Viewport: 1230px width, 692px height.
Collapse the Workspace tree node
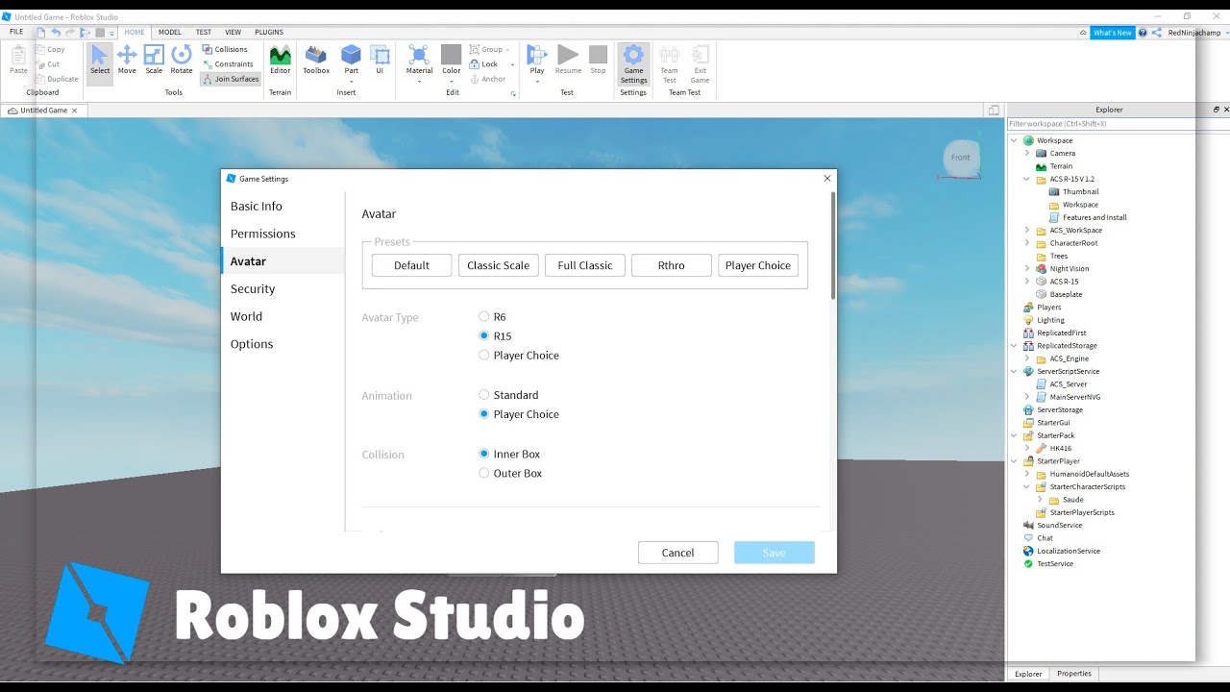pyautogui.click(x=1014, y=140)
